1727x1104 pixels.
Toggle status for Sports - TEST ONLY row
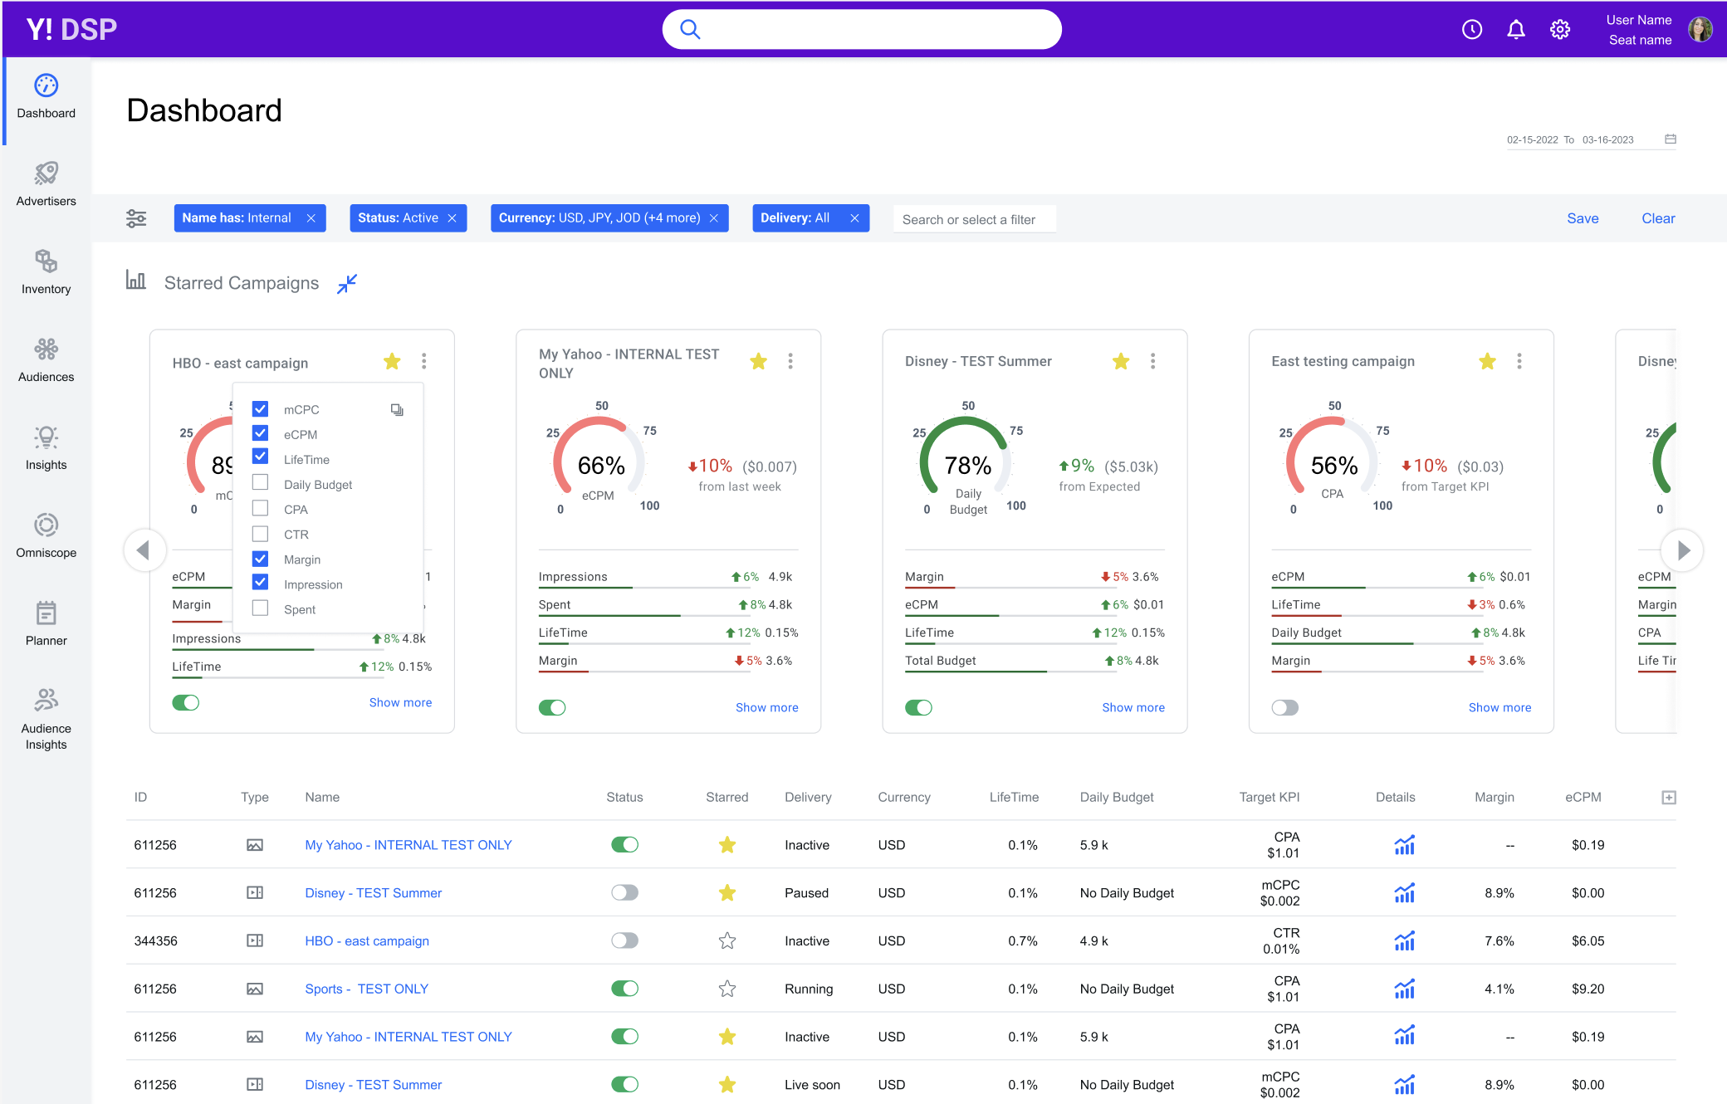[624, 989]
